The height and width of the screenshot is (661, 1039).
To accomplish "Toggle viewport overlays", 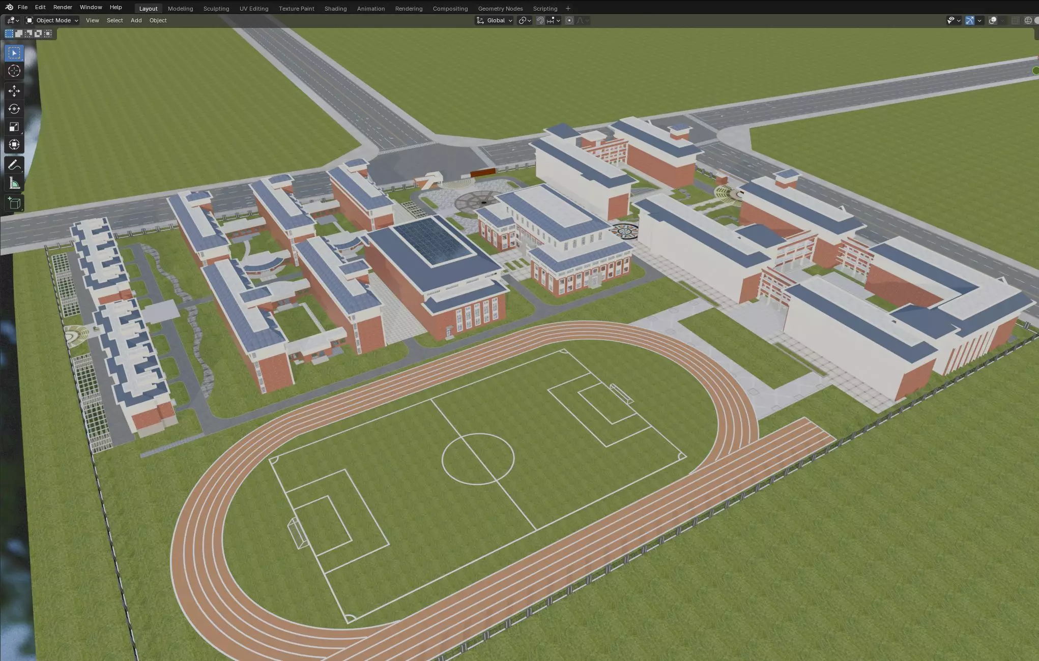I will pyautogui.click(x=993, y=20).
